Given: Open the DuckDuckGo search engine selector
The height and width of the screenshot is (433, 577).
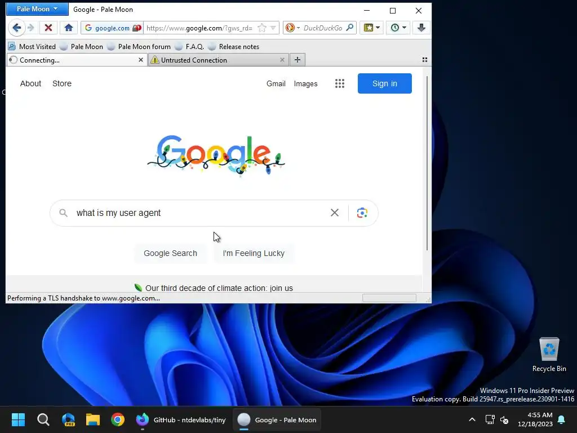Looking at the screenshot, I should coord(292,28).
